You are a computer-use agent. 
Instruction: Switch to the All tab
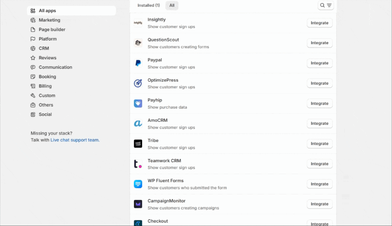pyautogui.click(x=172, y=5)
